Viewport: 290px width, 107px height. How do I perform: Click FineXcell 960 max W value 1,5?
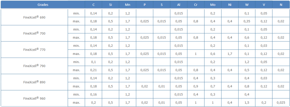coord(247,102)
